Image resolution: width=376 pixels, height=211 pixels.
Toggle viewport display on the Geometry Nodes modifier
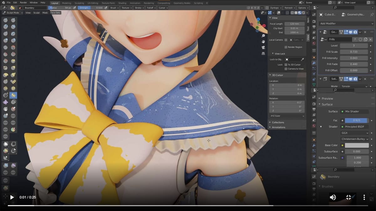[x=350, y=32]
